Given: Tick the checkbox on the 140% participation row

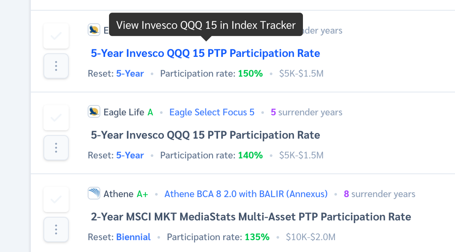Looking at the screenshot, I should point(56,118).
